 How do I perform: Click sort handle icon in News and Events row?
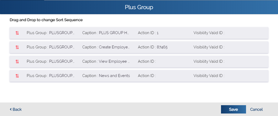click(17, 76)
